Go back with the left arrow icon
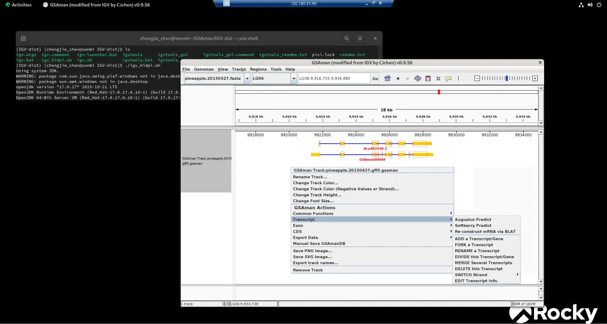Image resolution: width=607 pixels, height=324 pixels. [397, 79]
